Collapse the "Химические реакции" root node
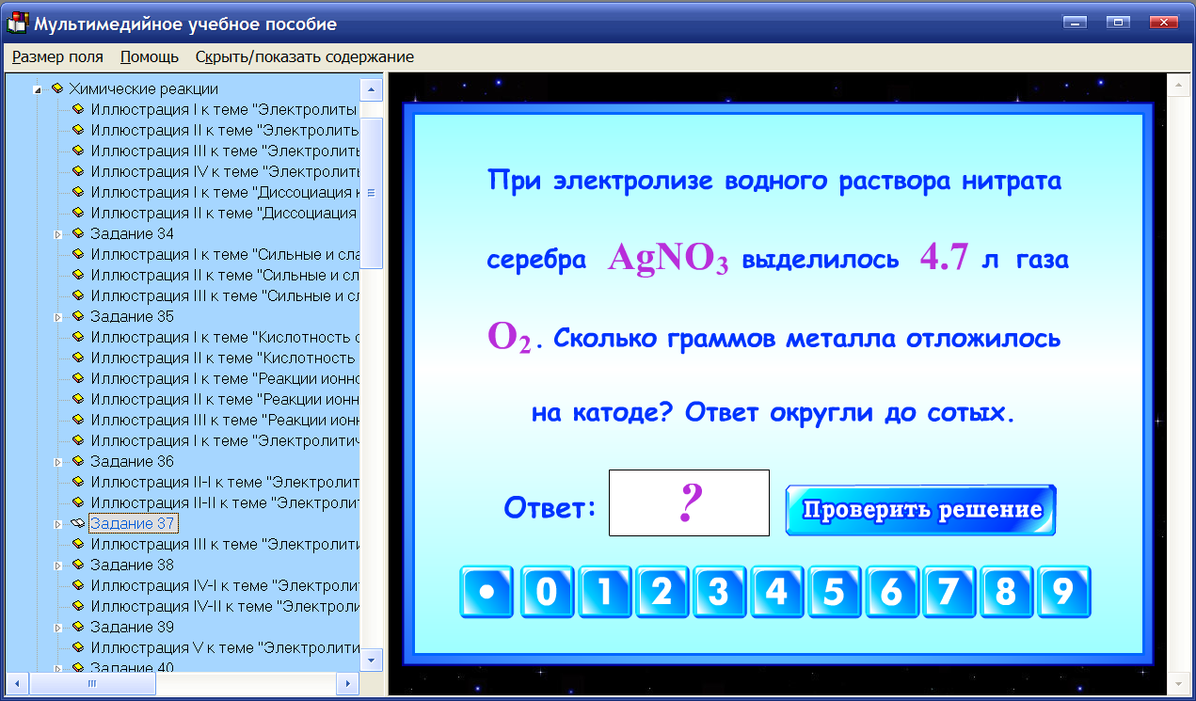The image size is (1196, 701). pos(35,88)
